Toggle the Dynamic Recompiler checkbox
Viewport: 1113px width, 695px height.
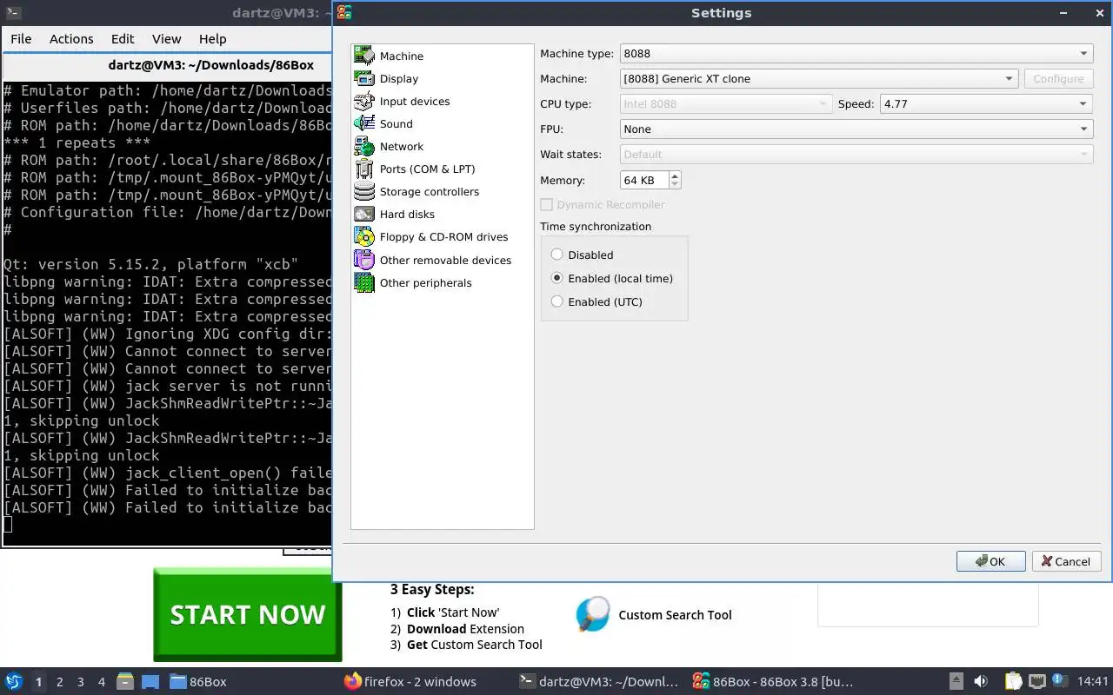click(x=546, y=204)
